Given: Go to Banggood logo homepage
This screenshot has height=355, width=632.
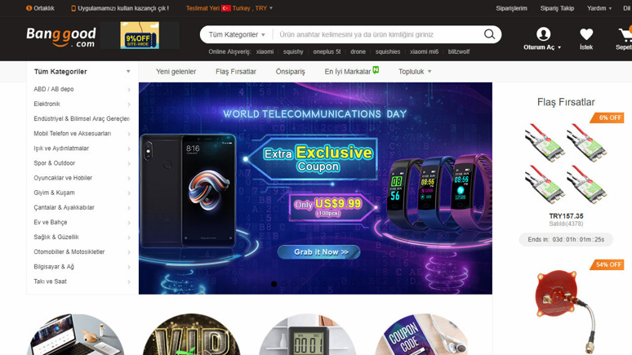Looking at the screenshot, I should click(61, 38).
